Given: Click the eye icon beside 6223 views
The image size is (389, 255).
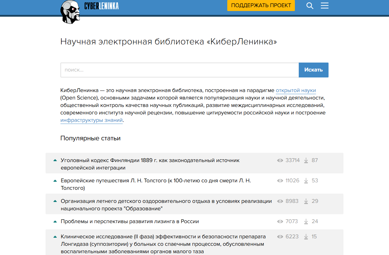Looking at the screenshot, I should [x=280, y=237].
